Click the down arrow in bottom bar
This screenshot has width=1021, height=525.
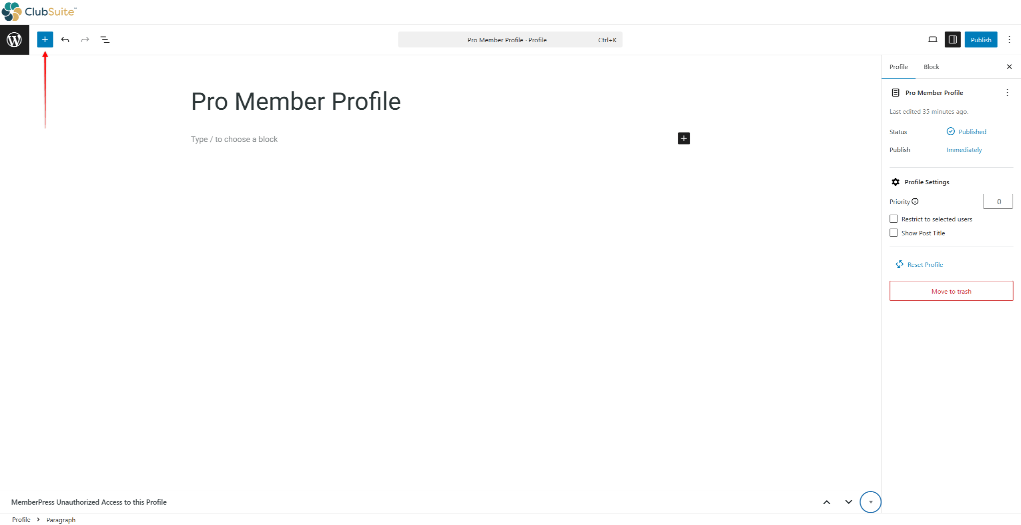coord(848,502)
